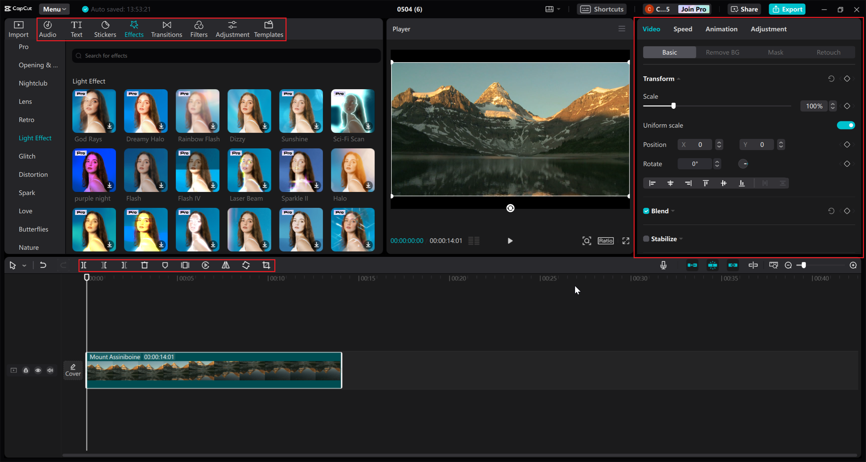Uncheck the Blend checkbox

click(x=646, y=211)
